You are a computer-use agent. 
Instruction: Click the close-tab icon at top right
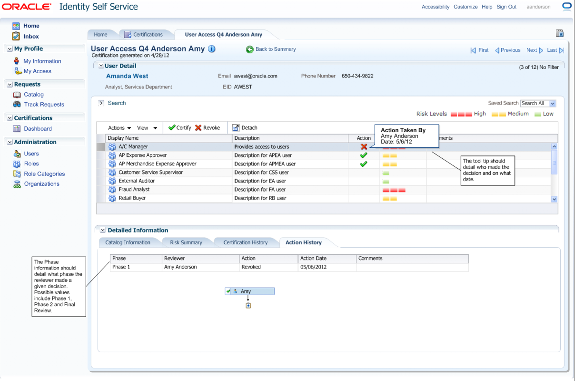pyautogui.click(x=559, y=33)
